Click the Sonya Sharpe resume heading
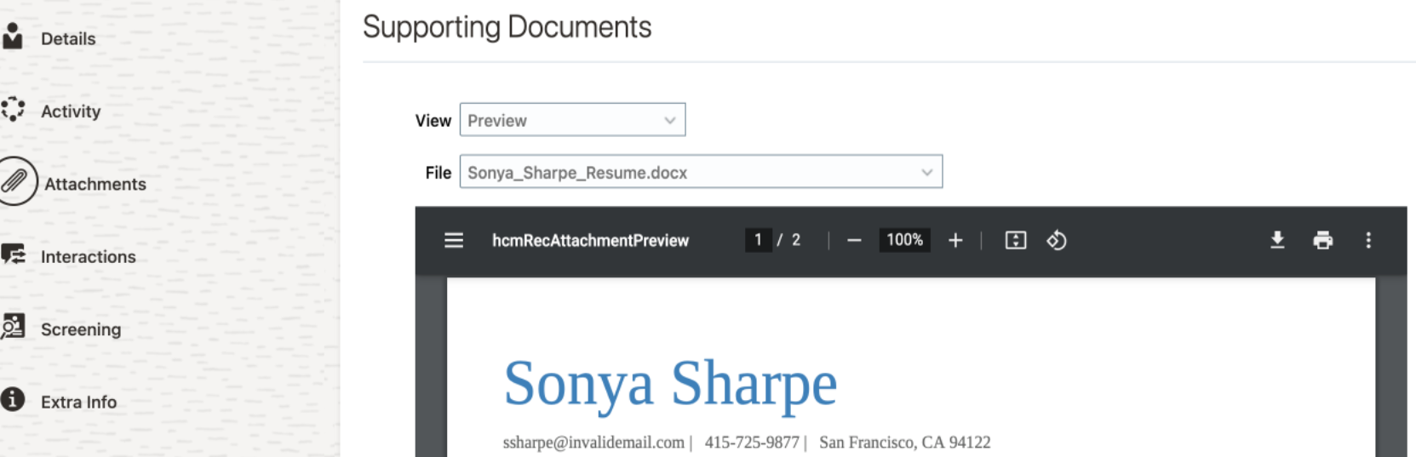Image resolution: width=1416 pixels, height=457 pixels. click(670, 384)
